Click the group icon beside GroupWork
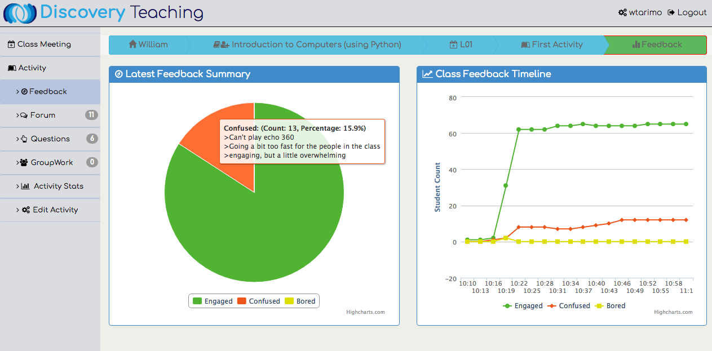Image resolution: width=712 pixels, height=351 pixels. tap(24, 163)
